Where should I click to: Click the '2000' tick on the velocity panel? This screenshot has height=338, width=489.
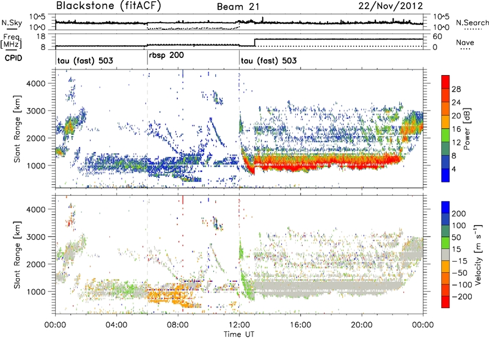[35, 264]
